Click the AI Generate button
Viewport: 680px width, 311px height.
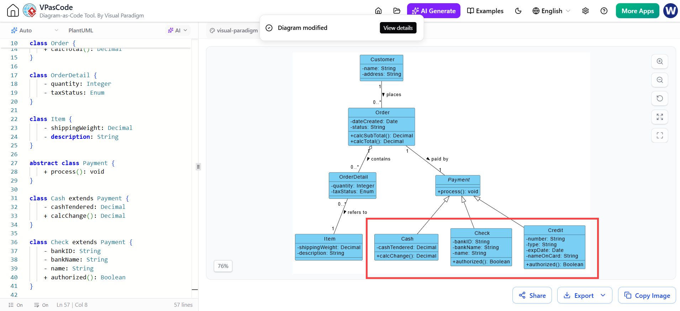[x=433, y=11]
